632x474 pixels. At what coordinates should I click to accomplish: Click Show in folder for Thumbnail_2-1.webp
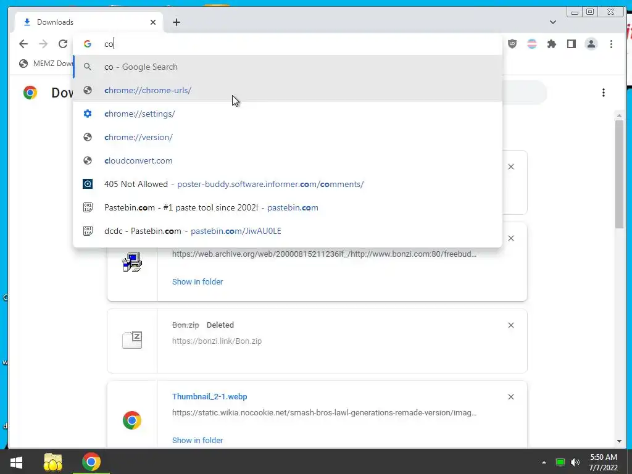[197, 441]
